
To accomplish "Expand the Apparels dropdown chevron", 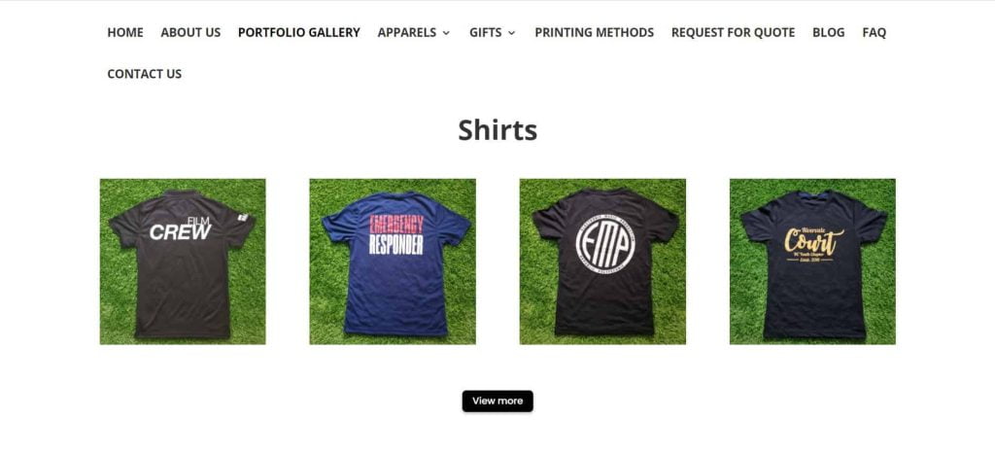I will pyautogui.click(x=446, y=32).
